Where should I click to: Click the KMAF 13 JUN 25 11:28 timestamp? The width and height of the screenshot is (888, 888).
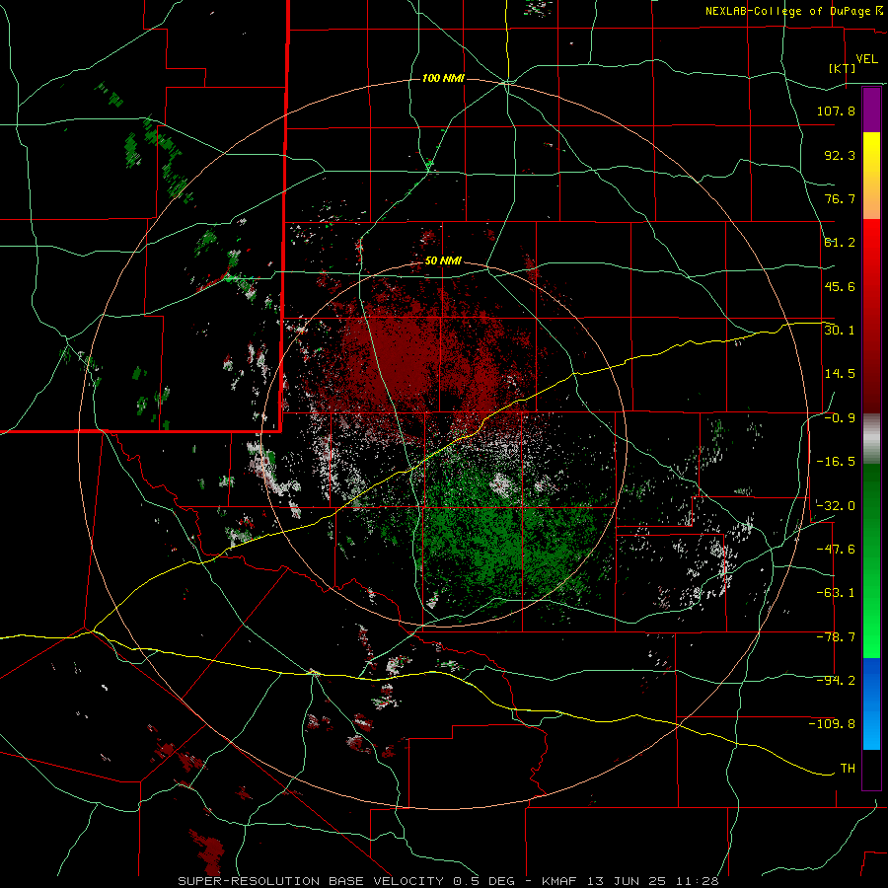pyautogui.click(x=630, y=881)
